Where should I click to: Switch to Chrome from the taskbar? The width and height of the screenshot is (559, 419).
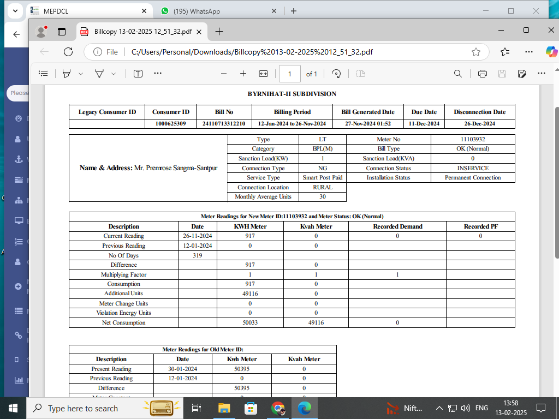point(278,408)
